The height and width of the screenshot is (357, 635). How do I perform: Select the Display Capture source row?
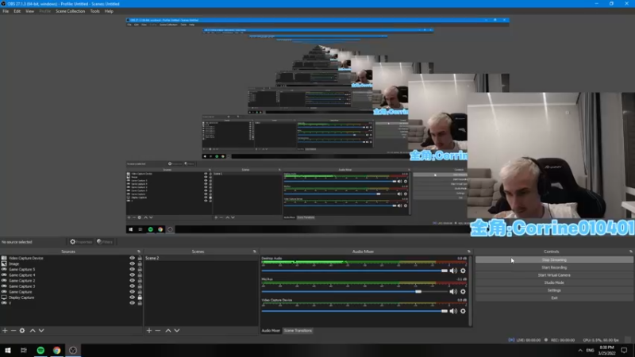pyautogui.click(x=71, y=297)
